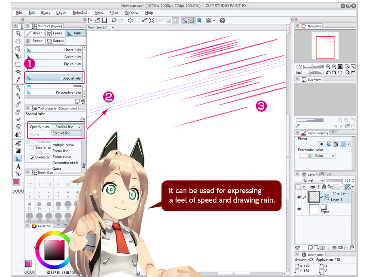The image size is (368, 277).
Task: Toggle visibility of Paper layer
Action: [x=299, y=209]
